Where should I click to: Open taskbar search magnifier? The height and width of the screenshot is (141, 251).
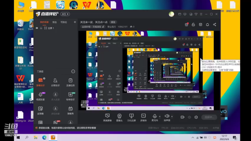click(x=27, y=138)
